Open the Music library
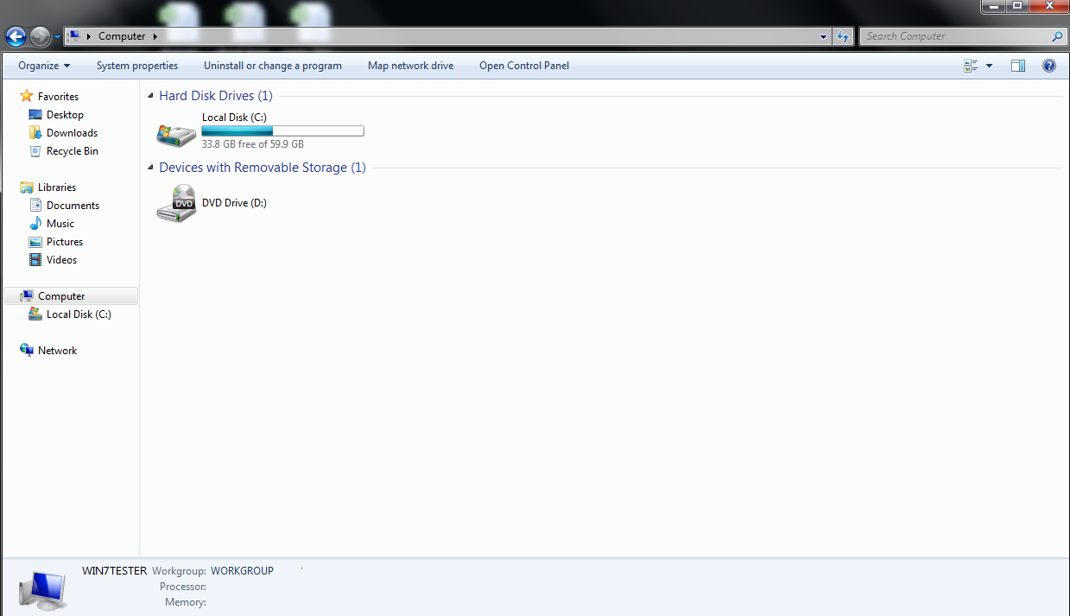Viewport: 1070px width, 616px height. tap(60, 224)
